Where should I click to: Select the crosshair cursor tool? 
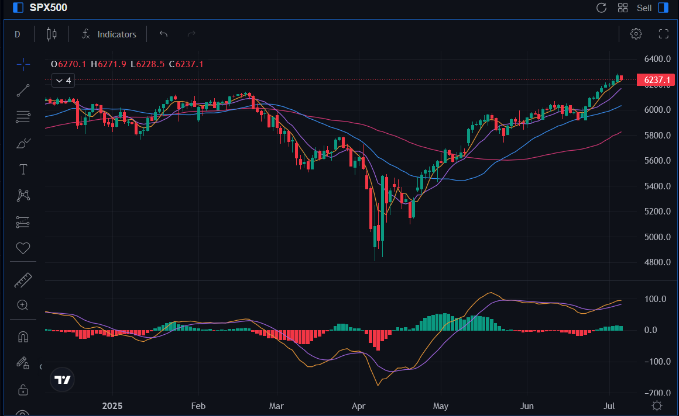23,65
